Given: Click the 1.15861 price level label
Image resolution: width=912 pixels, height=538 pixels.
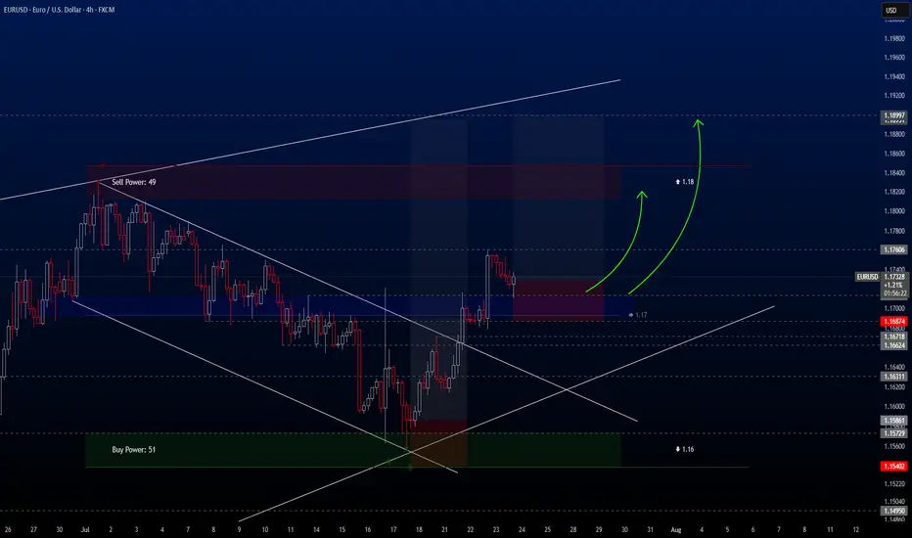Looking at the screenshot, I should 894,420.
